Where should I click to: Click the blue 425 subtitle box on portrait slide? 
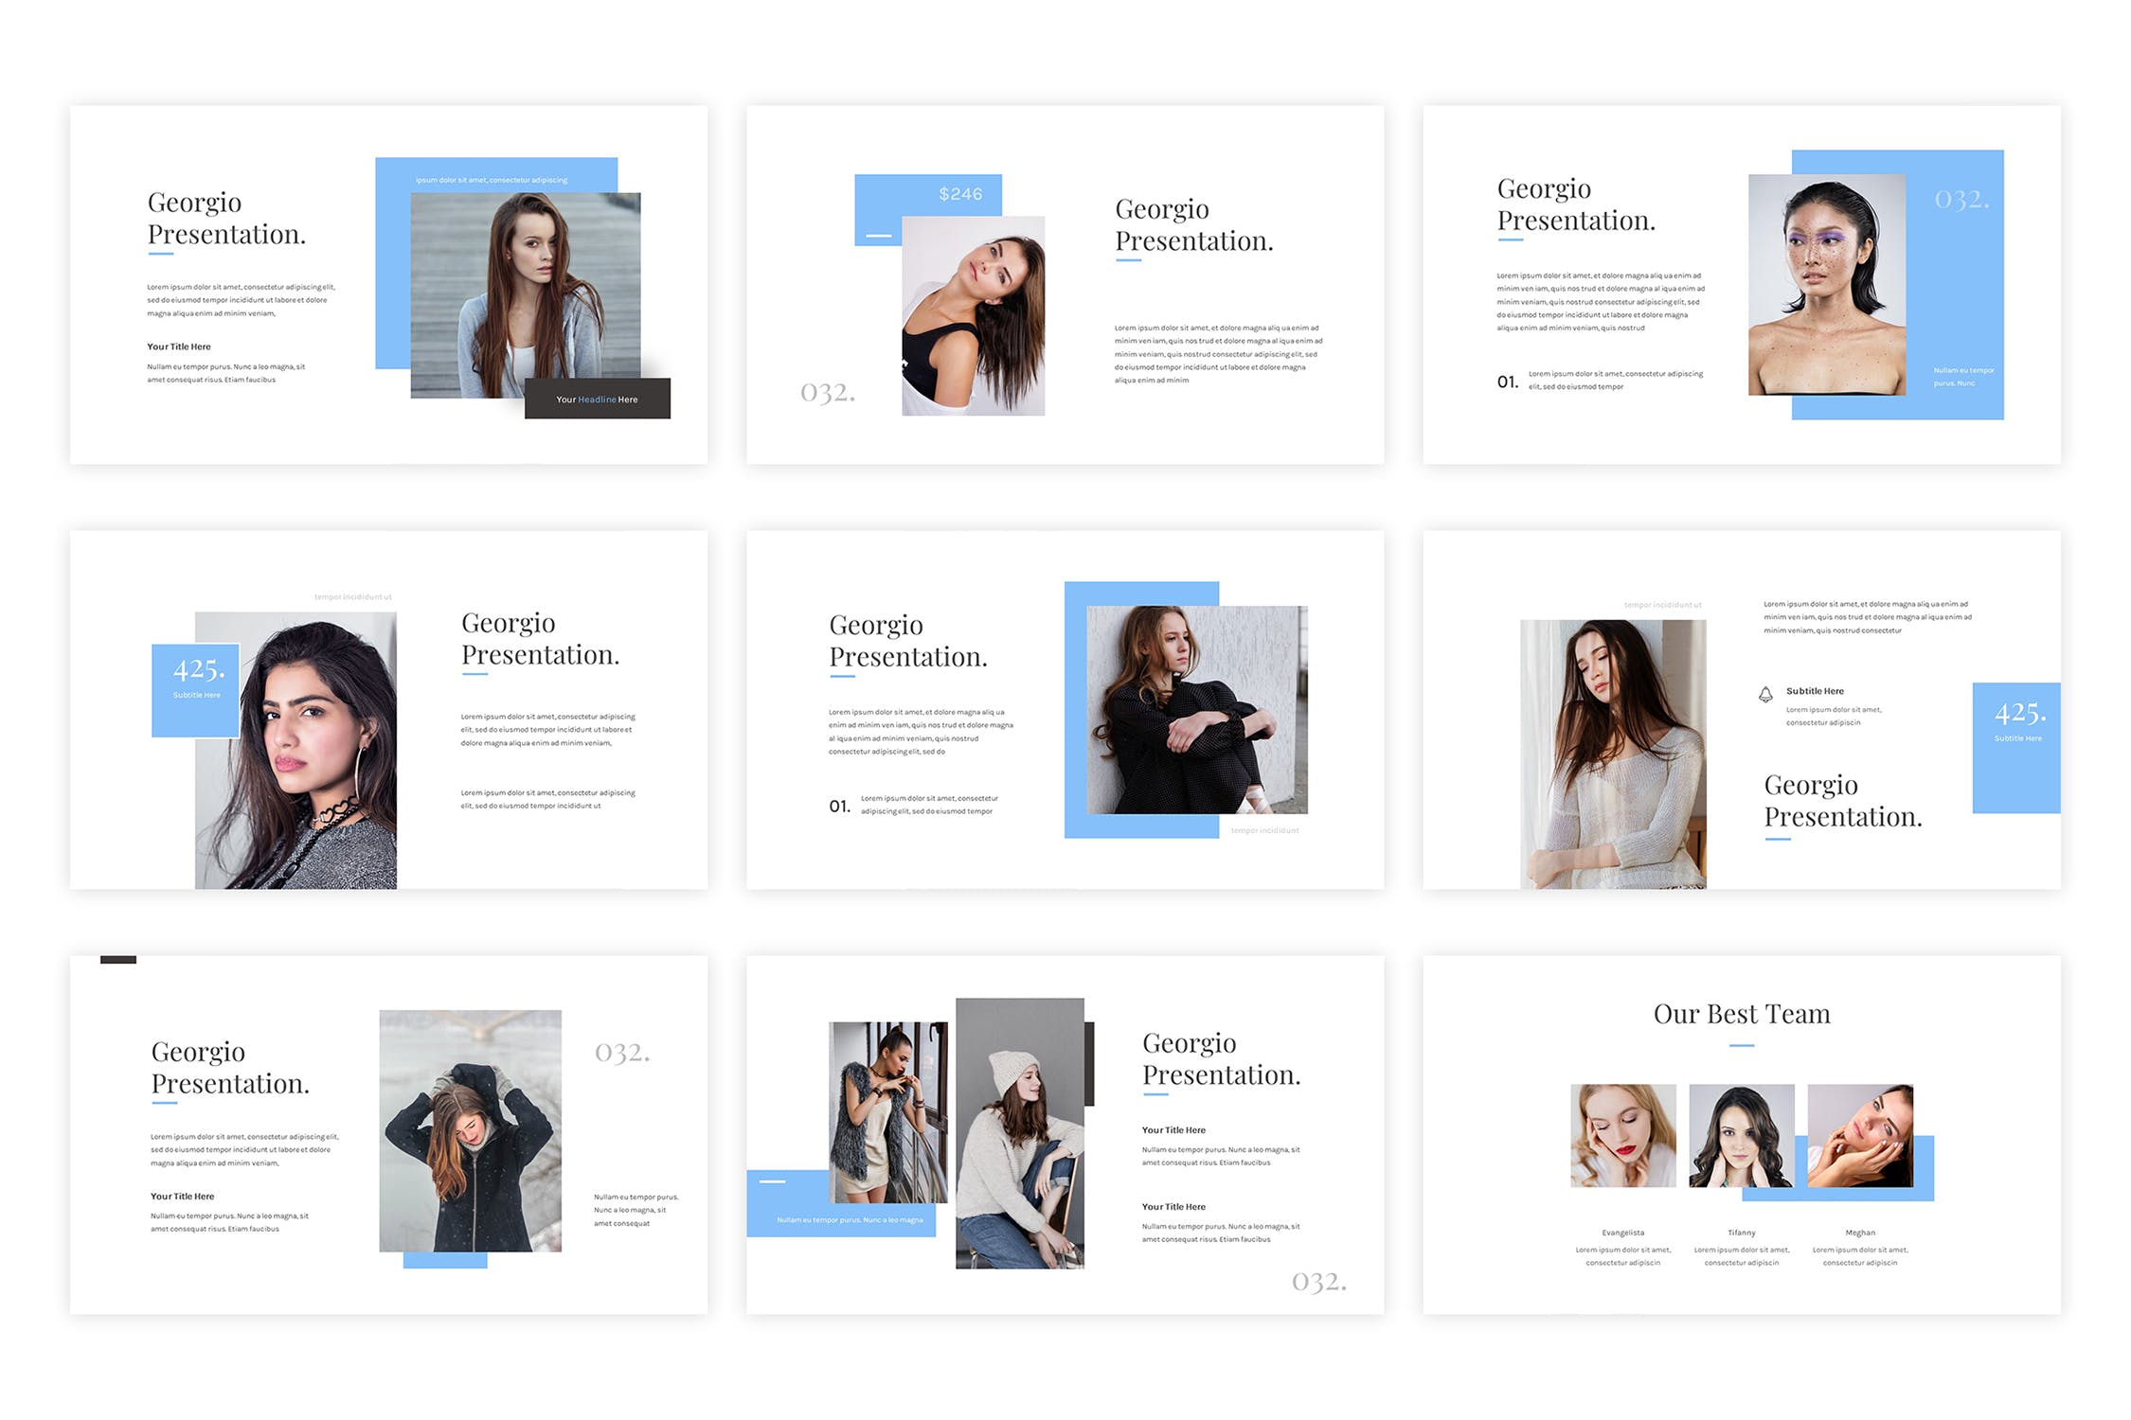click(196, 689)
